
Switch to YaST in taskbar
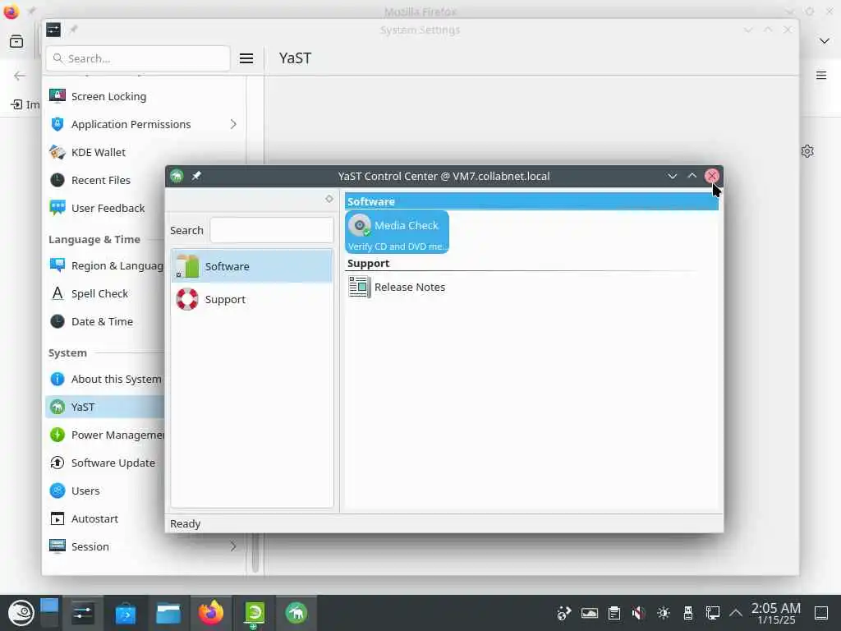tap(296, 613)
